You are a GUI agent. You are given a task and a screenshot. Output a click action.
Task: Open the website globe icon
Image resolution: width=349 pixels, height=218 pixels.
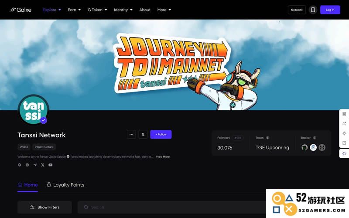(x=27, y=165)
